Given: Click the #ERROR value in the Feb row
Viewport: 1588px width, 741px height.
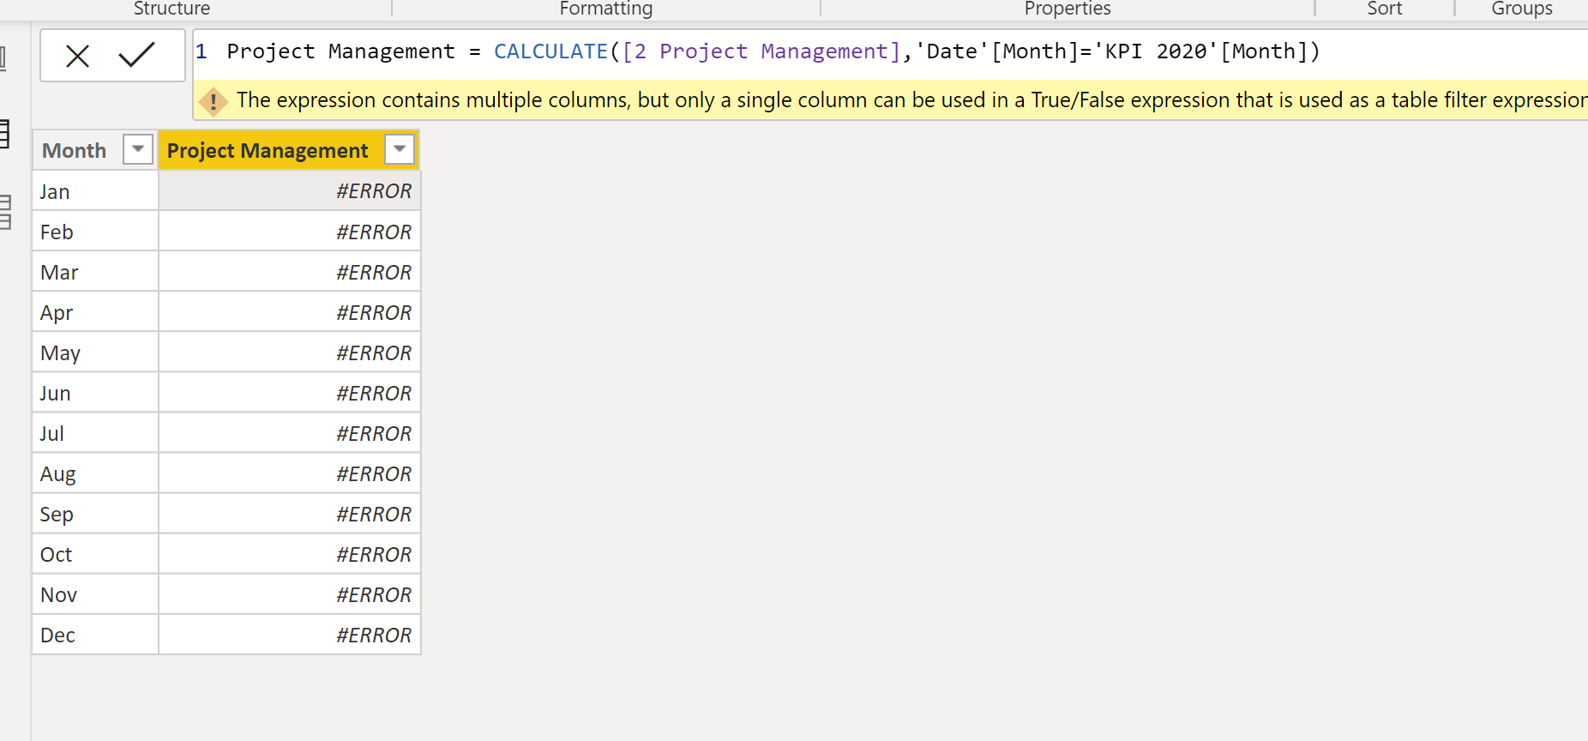Looking at the screenshot, I should (374, 232).
